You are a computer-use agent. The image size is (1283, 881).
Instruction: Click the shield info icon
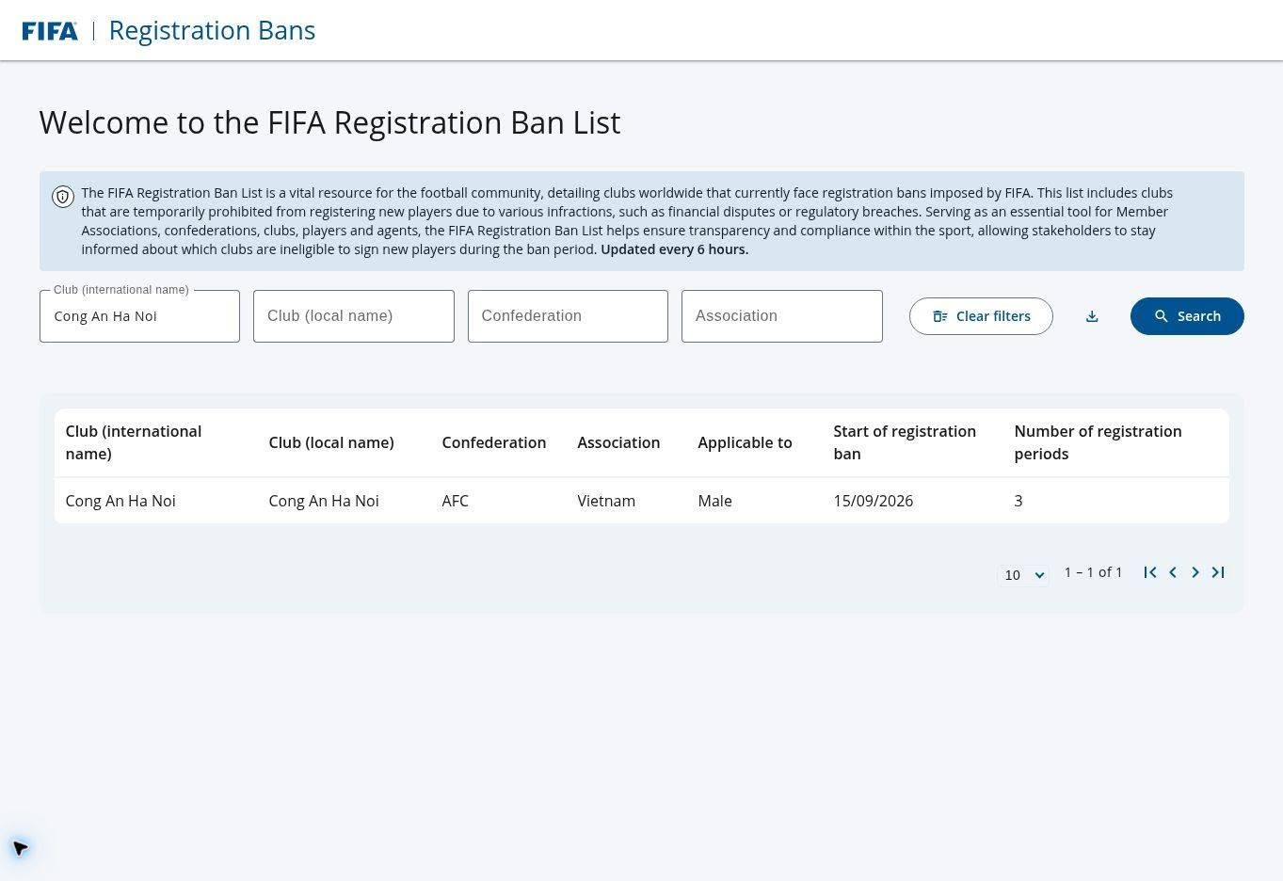[x=63, y=197]
